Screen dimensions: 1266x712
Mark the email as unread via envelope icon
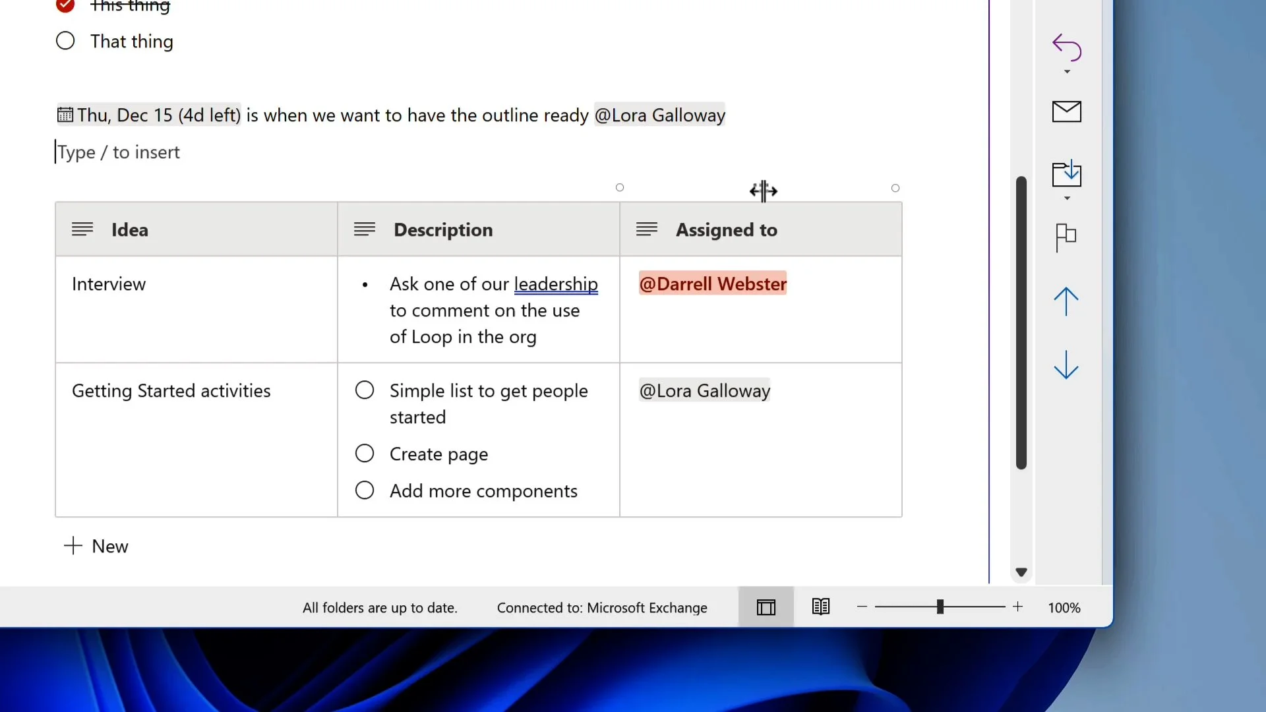click(x=1066, y=111)
